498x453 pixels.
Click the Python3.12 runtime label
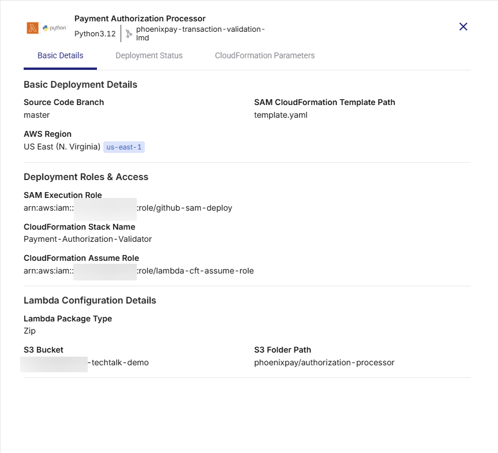click(x=95, y=33)
